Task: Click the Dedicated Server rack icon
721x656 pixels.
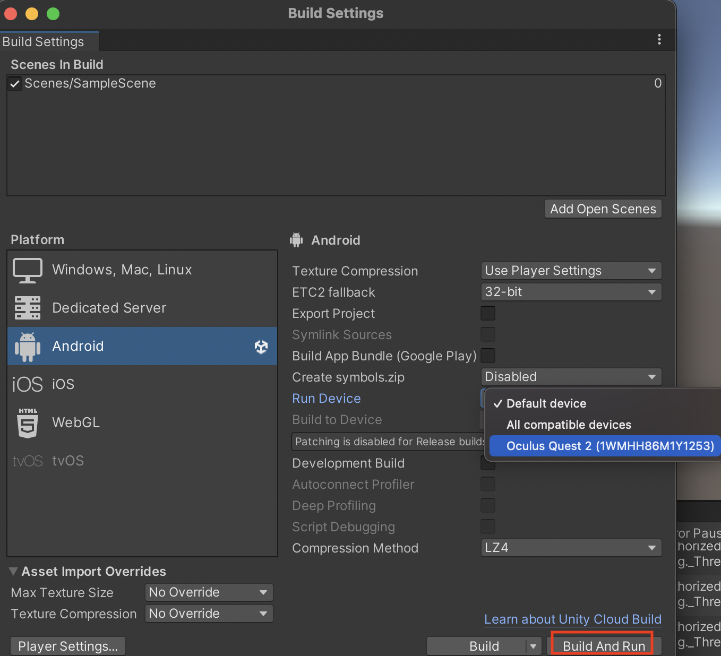Action: click(28, 308)
